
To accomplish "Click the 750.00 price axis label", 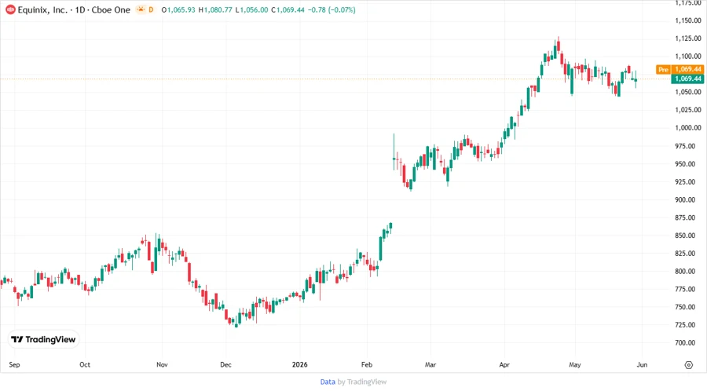I will coord(685,307).
